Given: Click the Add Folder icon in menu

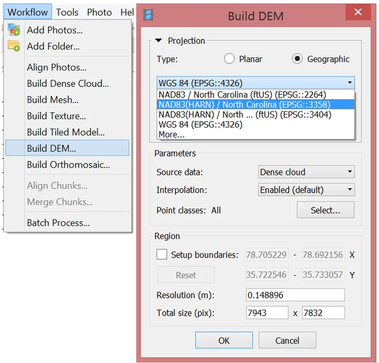Looking at the screenshot, I should point(14,46).
